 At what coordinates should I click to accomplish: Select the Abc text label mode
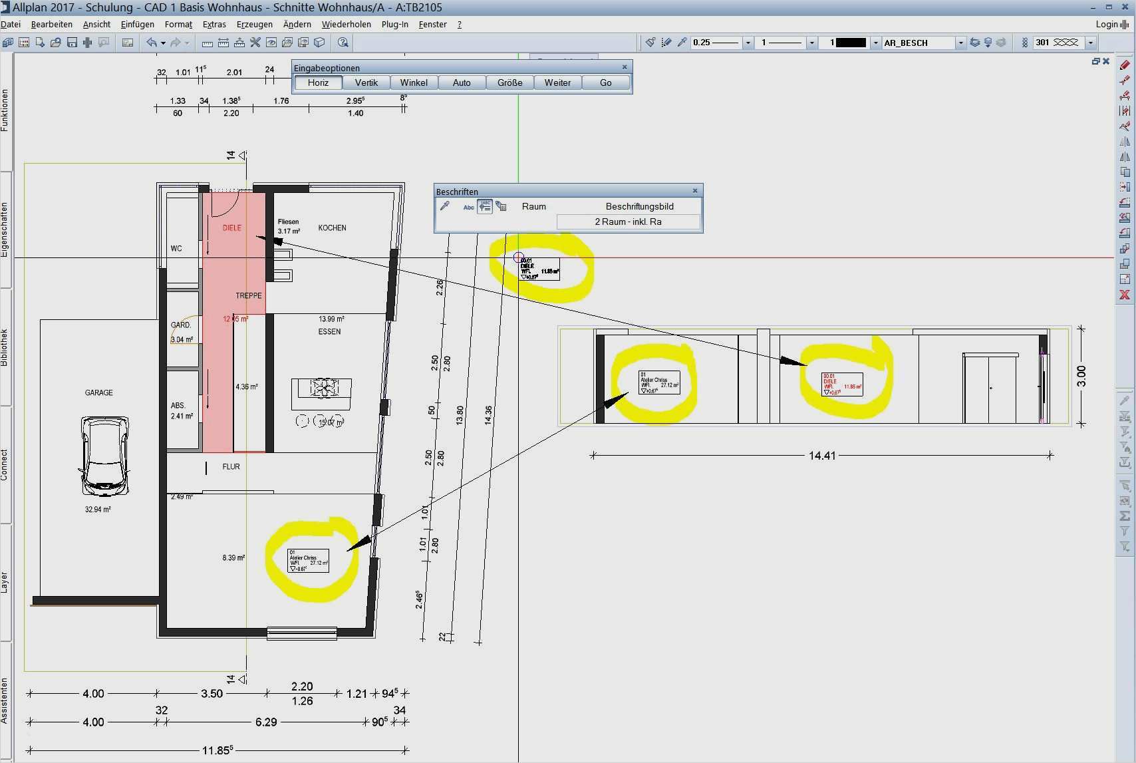[x=468, y=207]
